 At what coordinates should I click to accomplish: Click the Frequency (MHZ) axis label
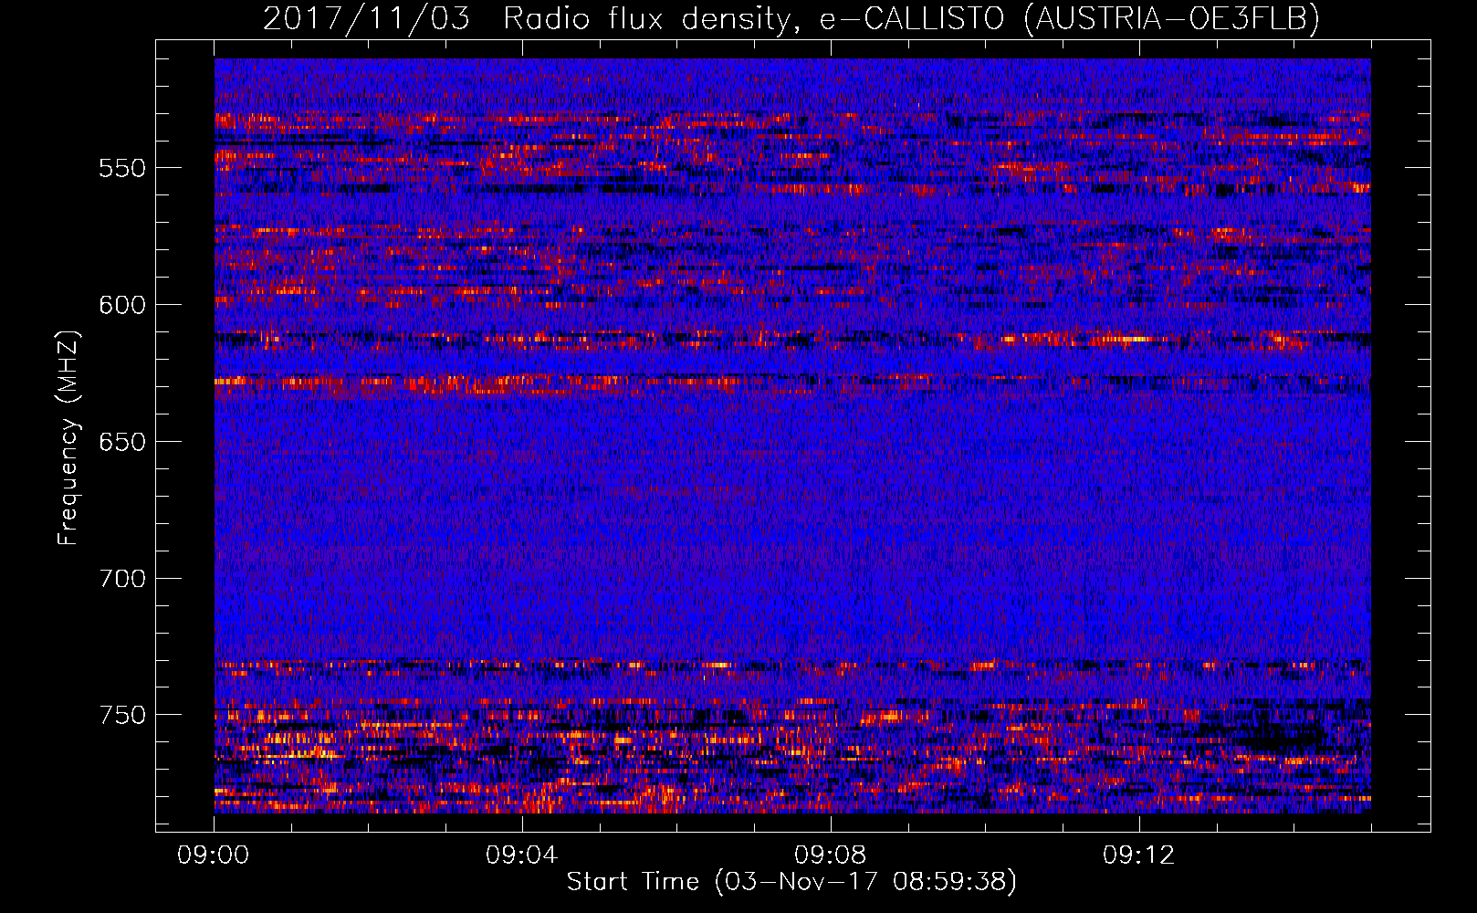(68, 437)
